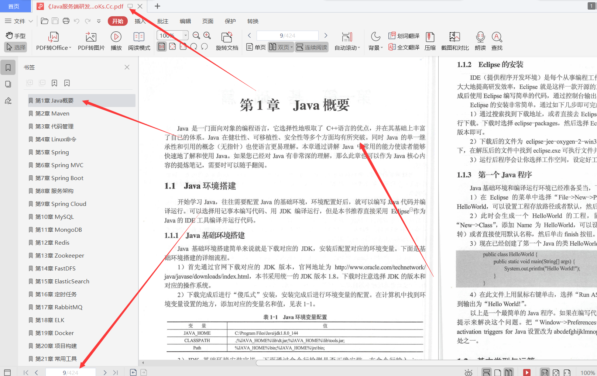Select the hand tool 手型
This screenshot has width=597, height=376.
click(16, 35)
